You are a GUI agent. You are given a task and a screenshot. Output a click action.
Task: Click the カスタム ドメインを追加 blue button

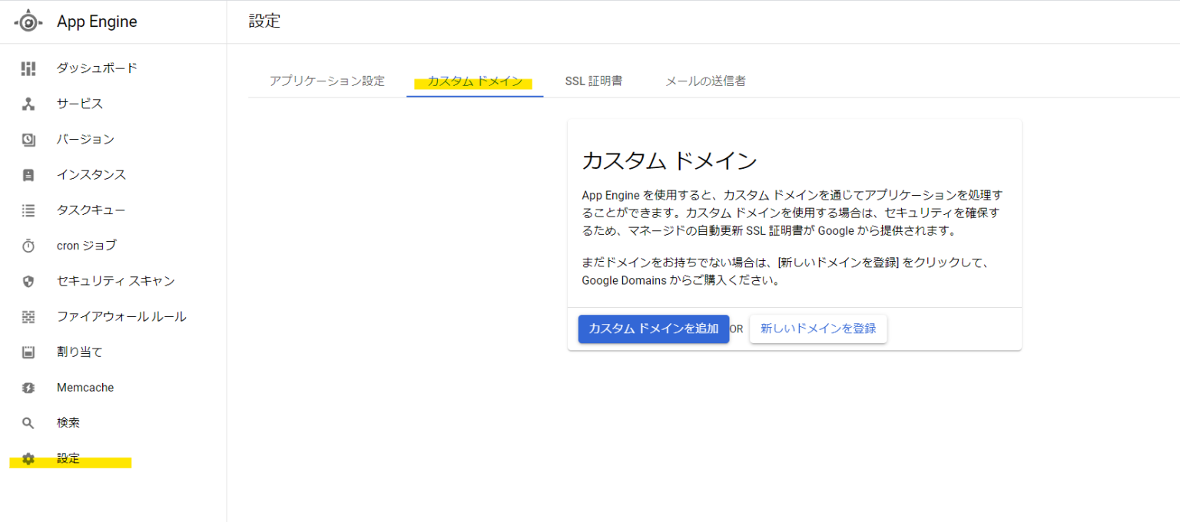coord(653,329)
